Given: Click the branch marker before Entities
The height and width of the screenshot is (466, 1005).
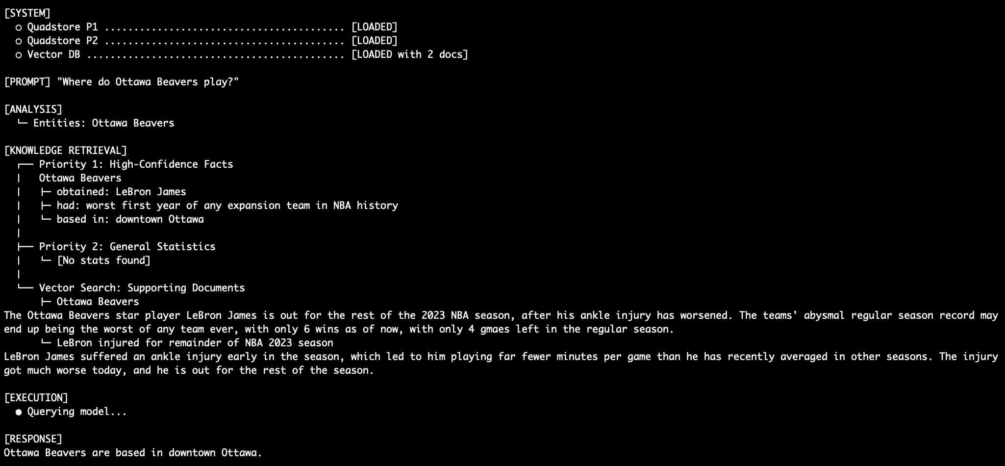Looking at the screenshot, I should pyautogui.click(x=22, y=123).
